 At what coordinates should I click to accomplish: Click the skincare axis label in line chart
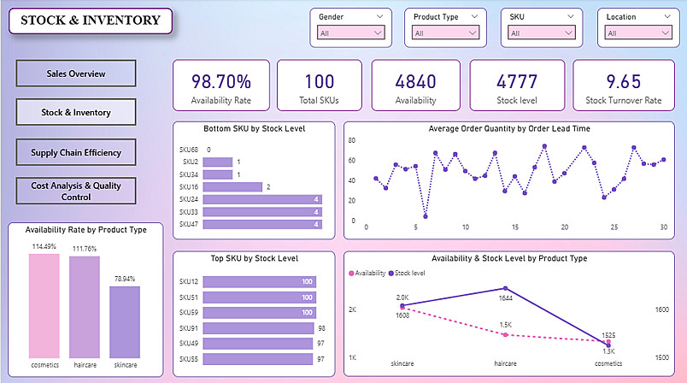pos(402,363)
